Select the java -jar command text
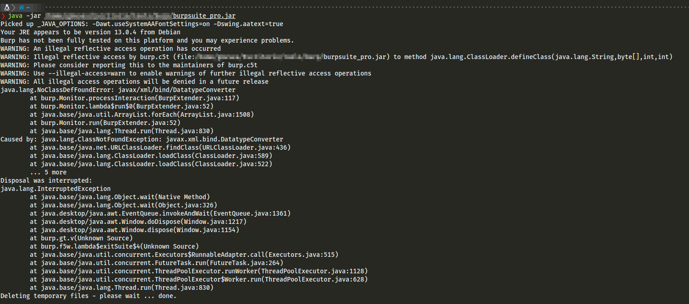This screenshot has width=689, height=304. (23, 15)
